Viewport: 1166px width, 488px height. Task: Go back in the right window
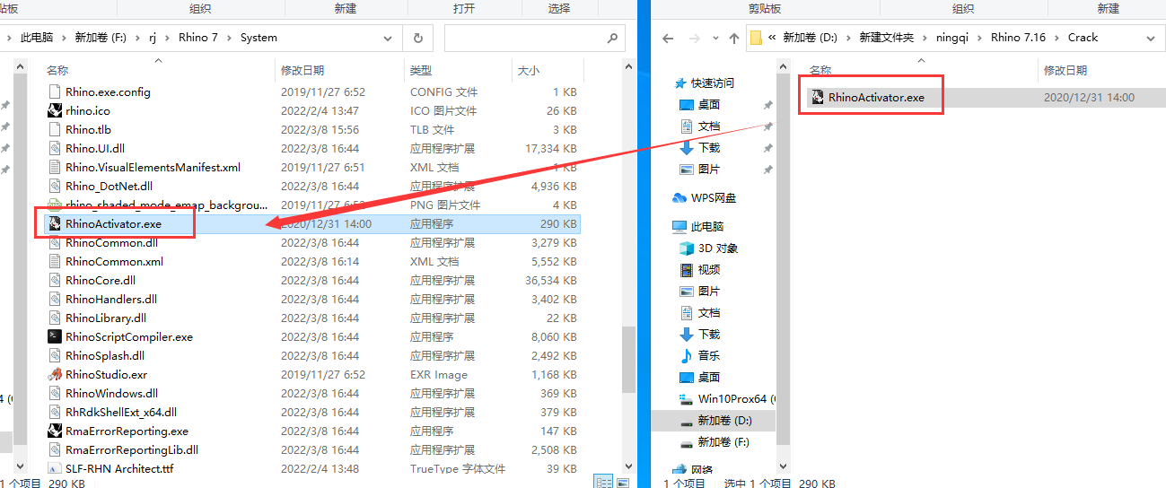[x=667, y=38]
